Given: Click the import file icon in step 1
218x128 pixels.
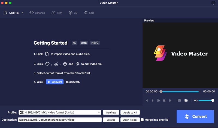Looking at the screenshot, I should (x=47, y=54).
